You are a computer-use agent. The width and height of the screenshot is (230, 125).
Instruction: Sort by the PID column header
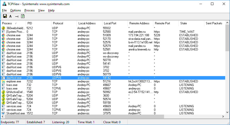38,23
